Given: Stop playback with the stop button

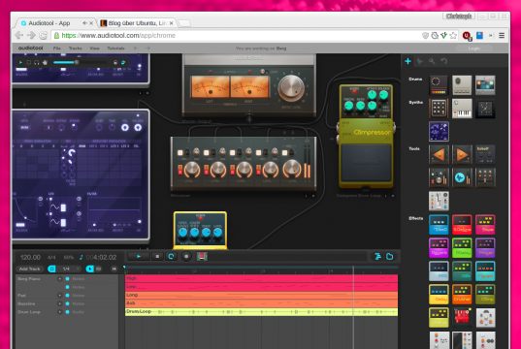Looking at the screenshot, I should [157, 256].
